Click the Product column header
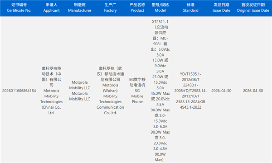 (137, 8)
